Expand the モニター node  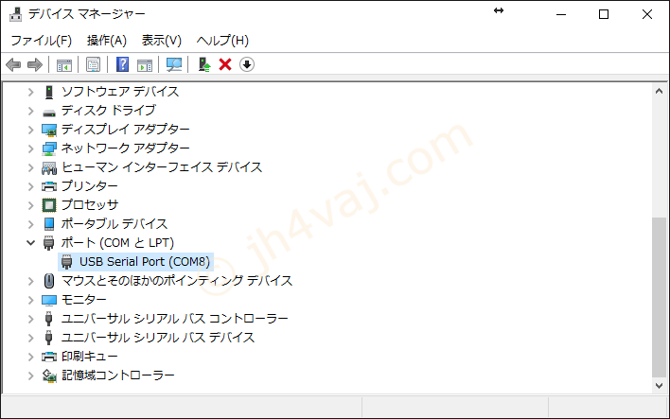(x=31, y=300)
